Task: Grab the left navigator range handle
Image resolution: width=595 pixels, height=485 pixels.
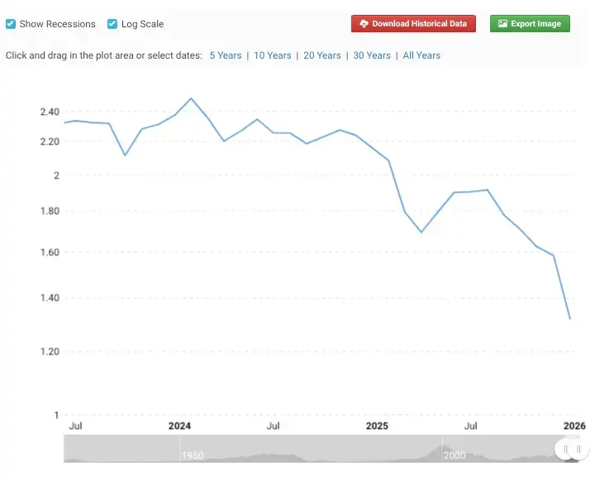Action: [x=566, y=449]
